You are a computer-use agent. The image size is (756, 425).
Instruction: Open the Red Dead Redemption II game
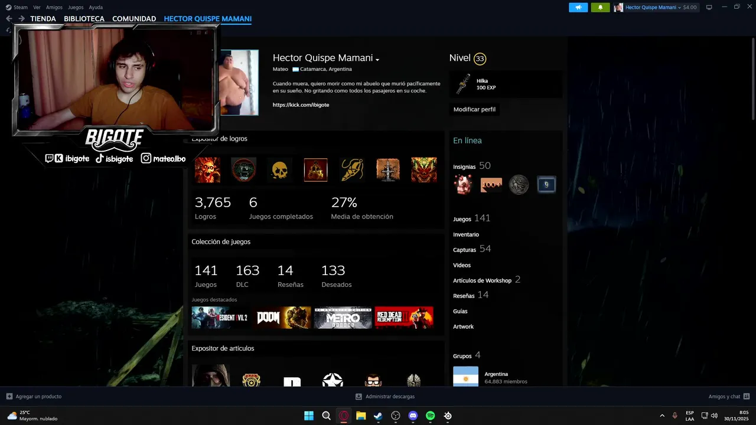click(x=404, y=318)
